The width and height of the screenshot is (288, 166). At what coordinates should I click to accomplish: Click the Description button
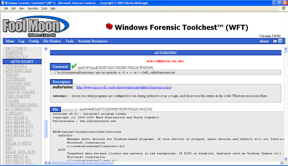click(x=61, y=82)
